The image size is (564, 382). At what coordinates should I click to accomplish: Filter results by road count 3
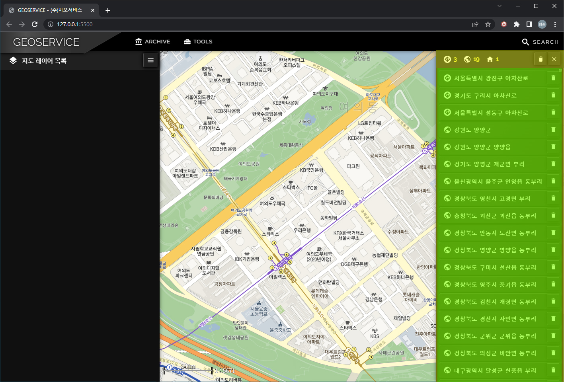point(451,59)
